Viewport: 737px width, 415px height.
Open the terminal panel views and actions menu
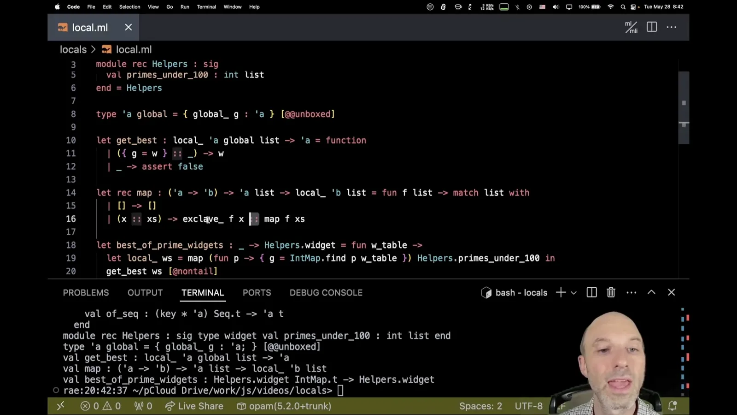(631, 292)
